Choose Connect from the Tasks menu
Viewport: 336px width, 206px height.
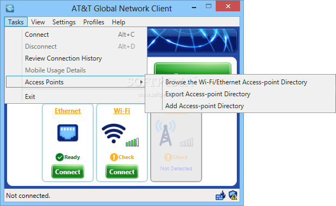coord(76,35)
